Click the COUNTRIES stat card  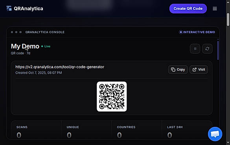pyautogui.click(x=136, y=130)
